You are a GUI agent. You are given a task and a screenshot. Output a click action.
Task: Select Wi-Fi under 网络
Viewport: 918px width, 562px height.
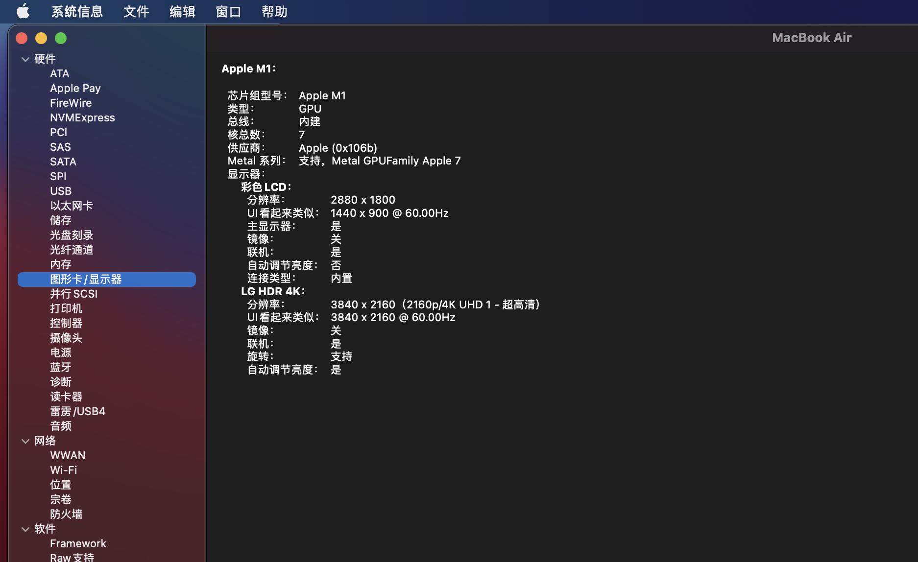click(63, 470)
